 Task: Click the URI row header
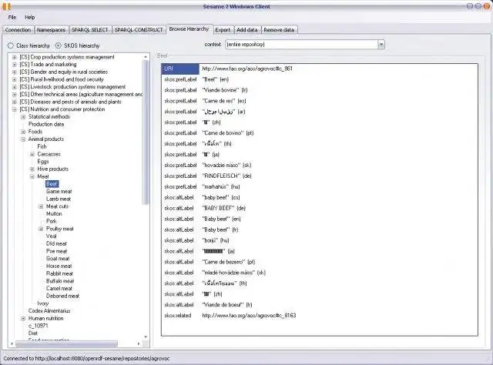click(180, 69)
